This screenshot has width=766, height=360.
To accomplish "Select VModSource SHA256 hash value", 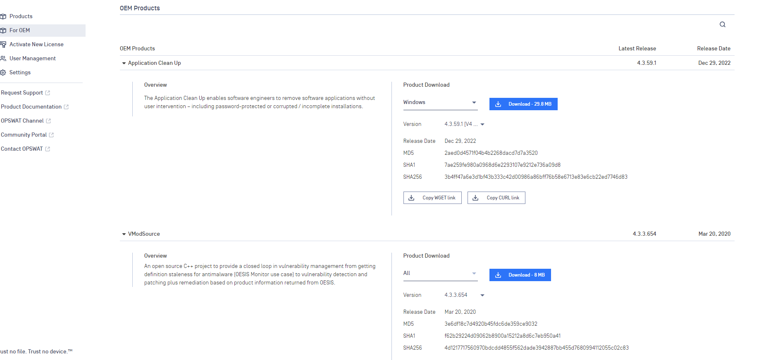I will tap(537, 348).
